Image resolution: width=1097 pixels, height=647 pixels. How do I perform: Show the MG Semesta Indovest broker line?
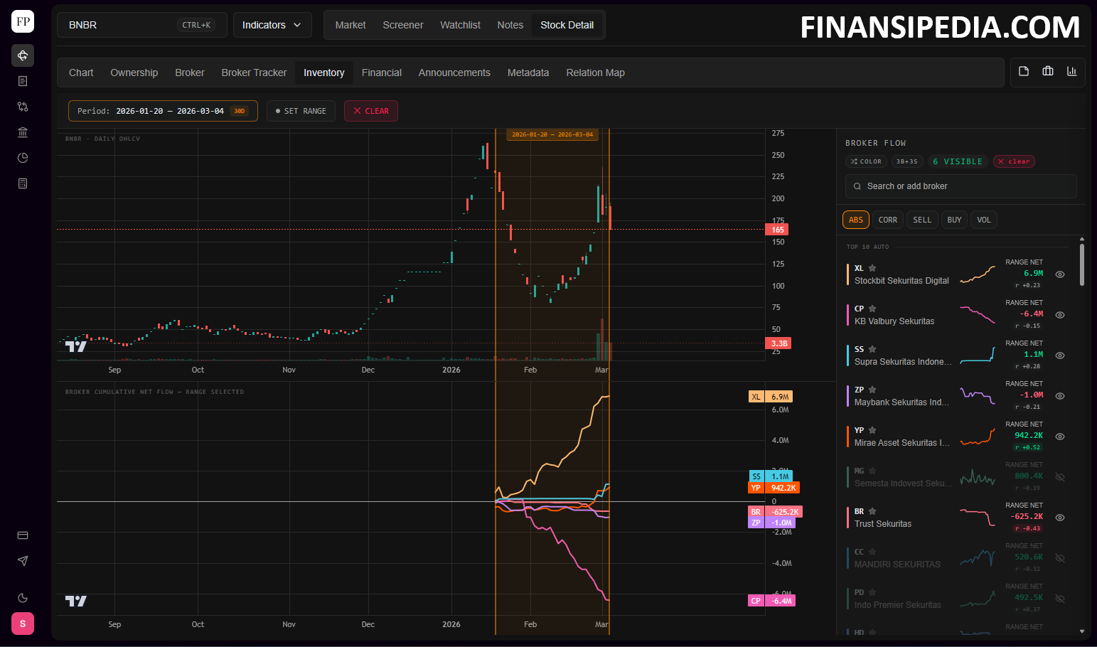click(1059, 477)
